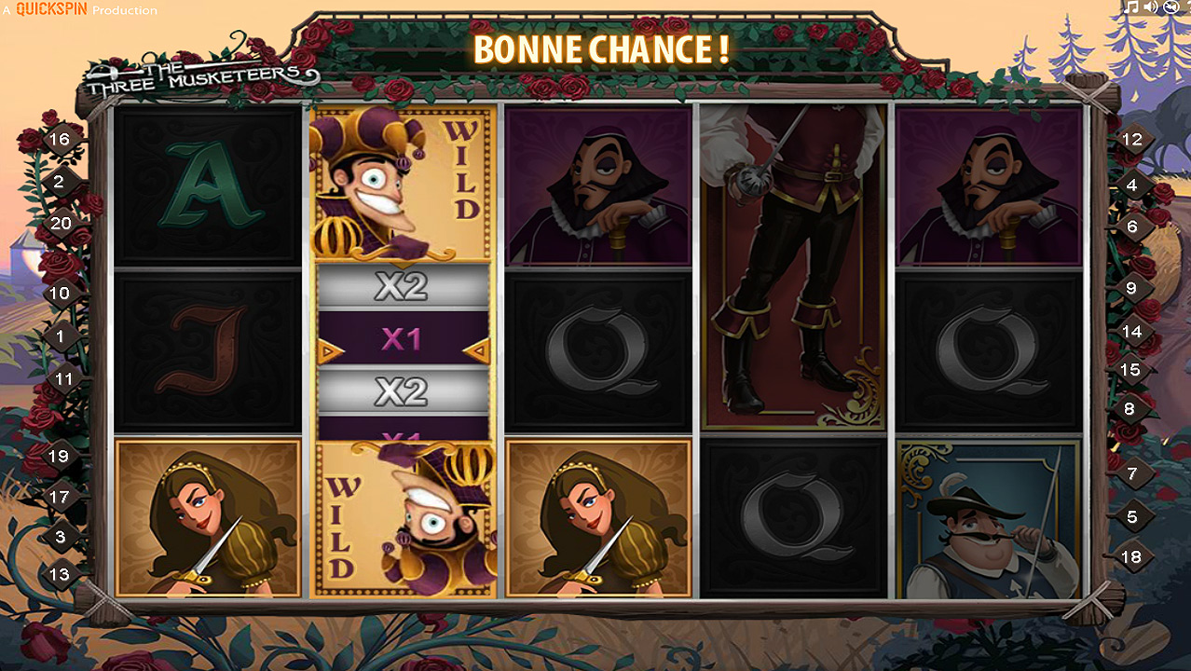Select payline 16 marker
Image resolution: width=1191 pixels, height=671 pixels.
tap(60, 140)
